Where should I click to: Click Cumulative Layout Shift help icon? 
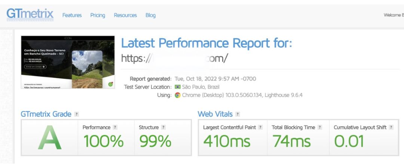pos(391,127)
